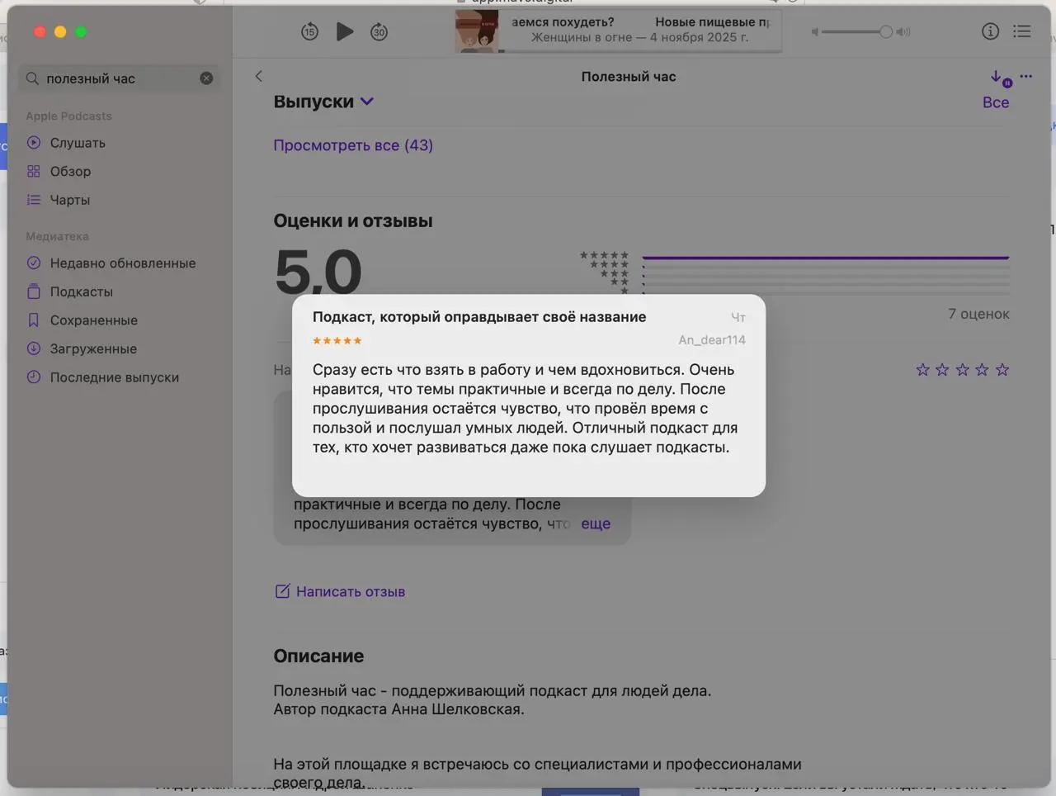Focus the search field containing полезный час
Image resolution: width=1056 pixels, height=796 pixels.
[119, 78]
